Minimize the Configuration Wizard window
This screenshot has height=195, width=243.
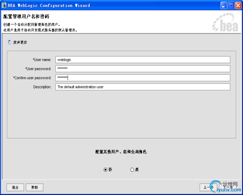(224, 5)
